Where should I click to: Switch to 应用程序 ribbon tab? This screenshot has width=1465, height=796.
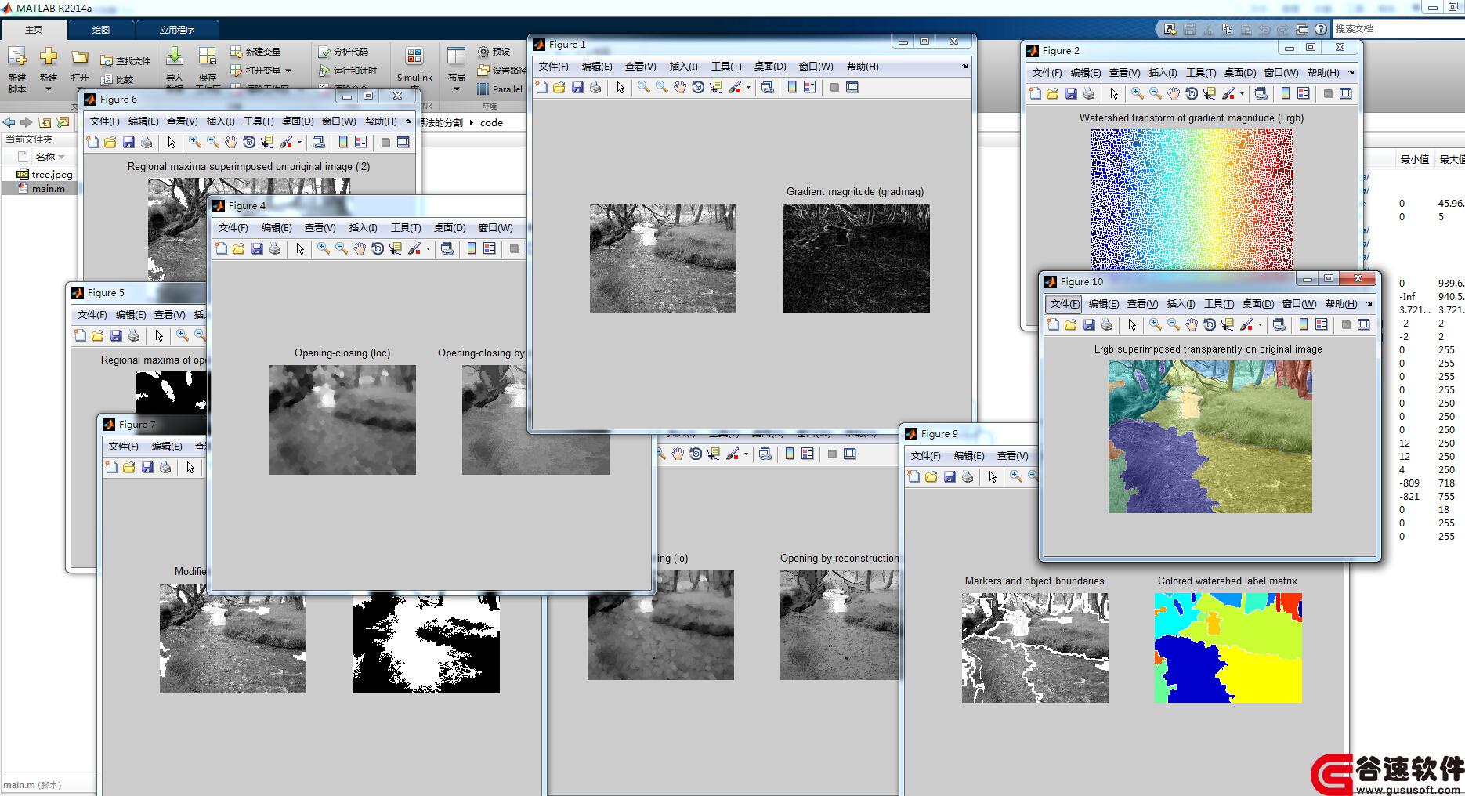pos(177,30)
